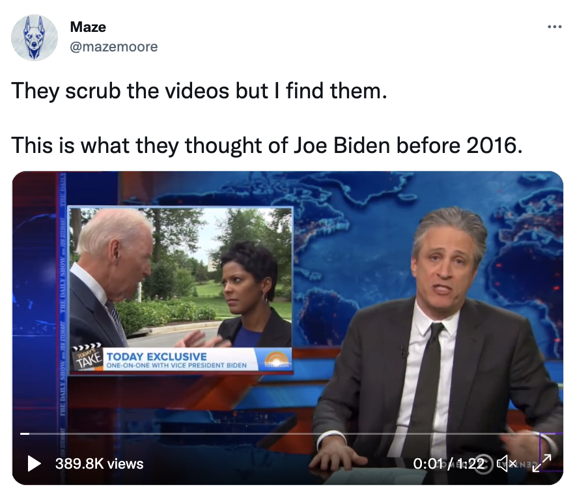Expand the video to fullscreen

(x=542, y=463)
